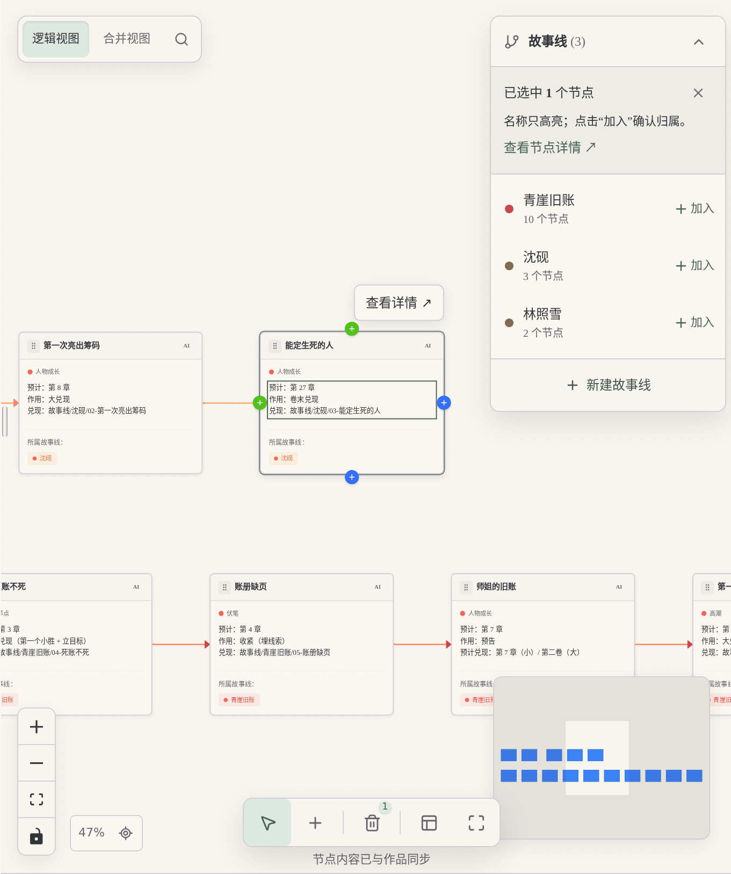Grab drag handle of 第一次亮出筹码 node
Image resolution: width=731 pixels, height=874 pixels.
[33, 346]
